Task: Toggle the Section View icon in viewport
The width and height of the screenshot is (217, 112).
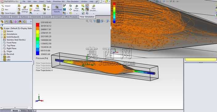Action: (98, 21)
